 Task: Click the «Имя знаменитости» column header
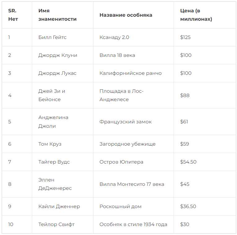pos(58,15)
